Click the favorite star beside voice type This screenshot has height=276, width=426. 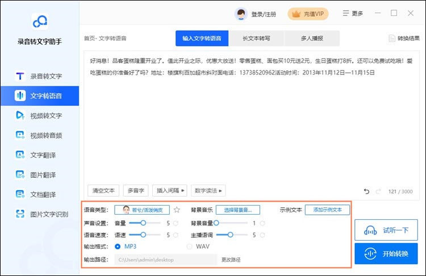[x=177, y=210]
